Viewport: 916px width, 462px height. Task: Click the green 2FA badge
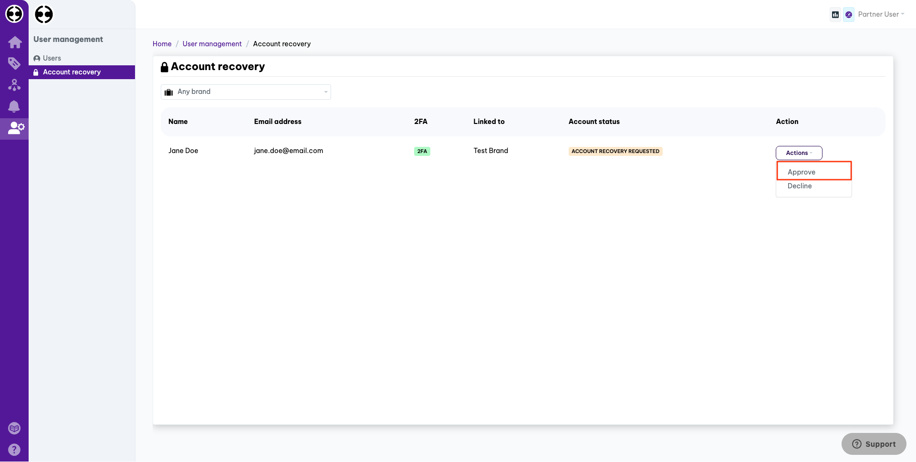422,151
